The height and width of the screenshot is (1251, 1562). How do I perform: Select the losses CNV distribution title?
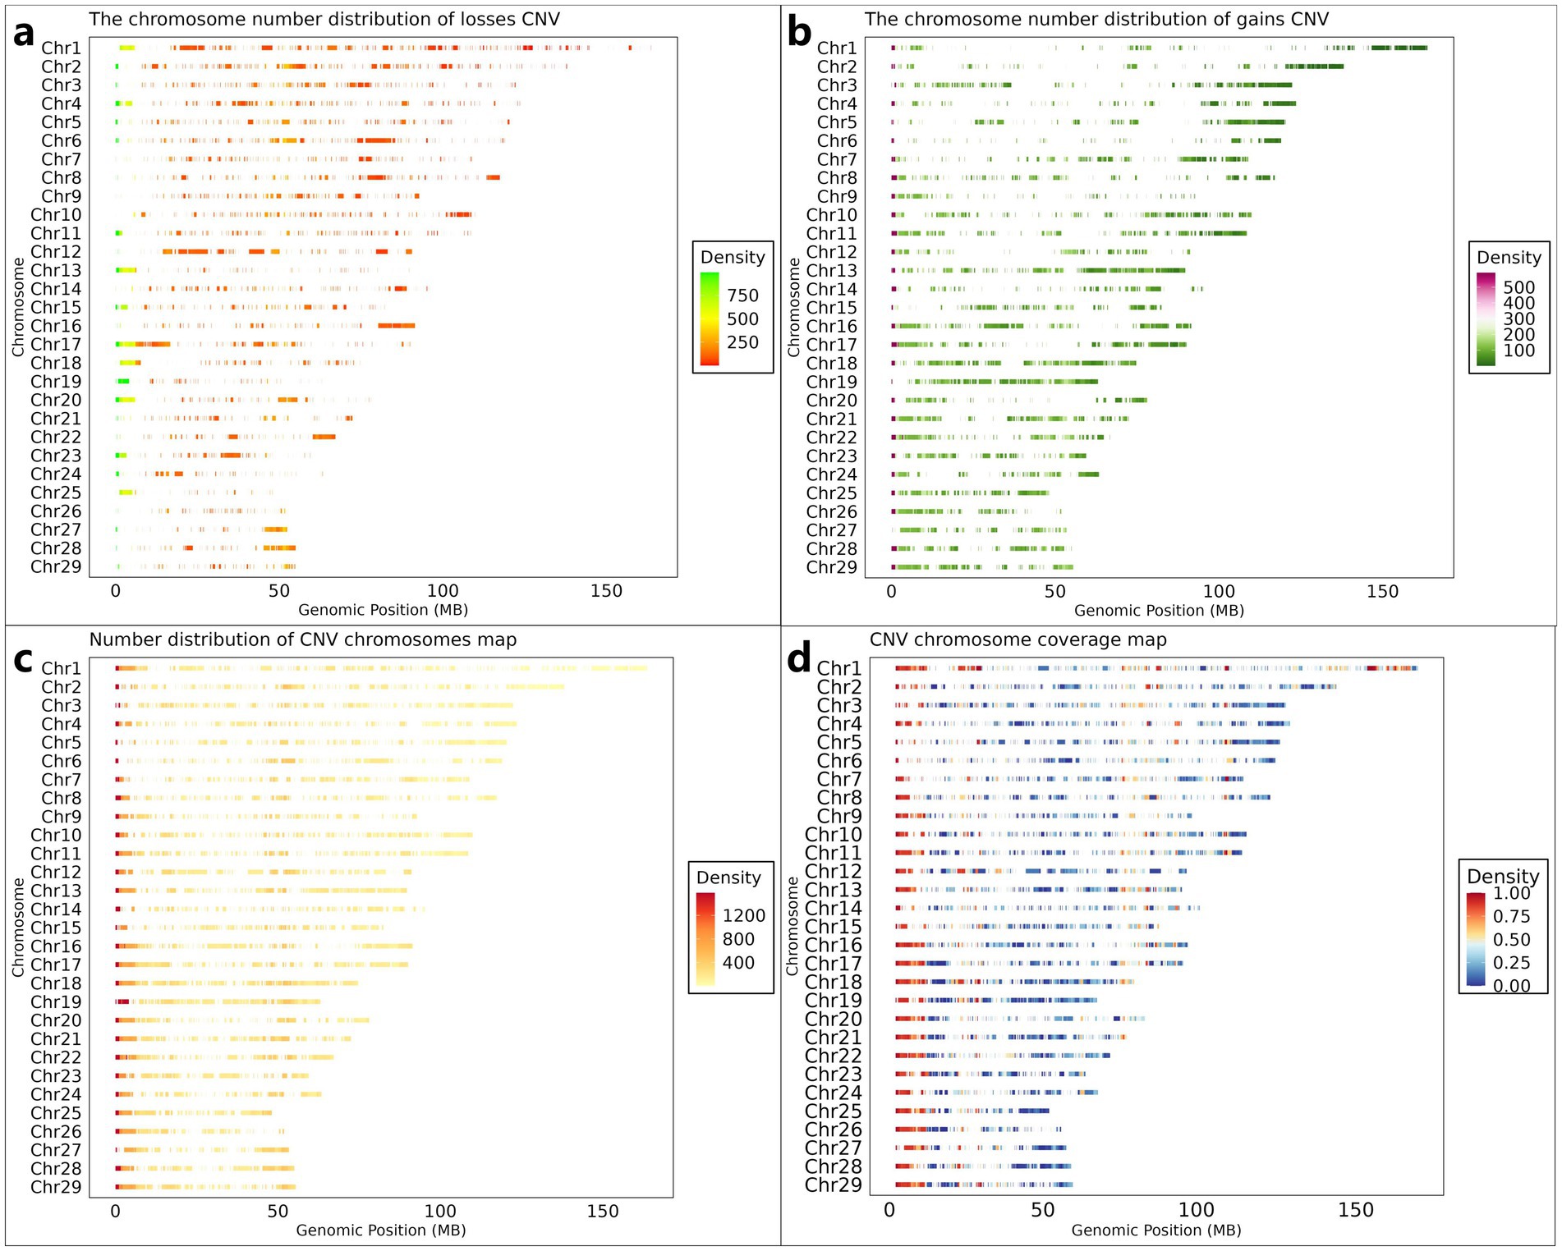pyautogui.click(x=324, y=19)
